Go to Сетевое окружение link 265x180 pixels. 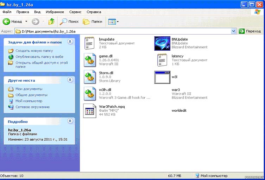33,107
